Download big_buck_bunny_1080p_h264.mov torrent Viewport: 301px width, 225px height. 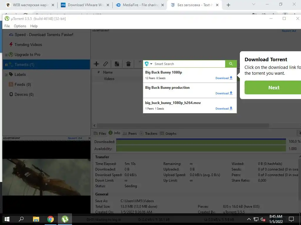[224, 108]
